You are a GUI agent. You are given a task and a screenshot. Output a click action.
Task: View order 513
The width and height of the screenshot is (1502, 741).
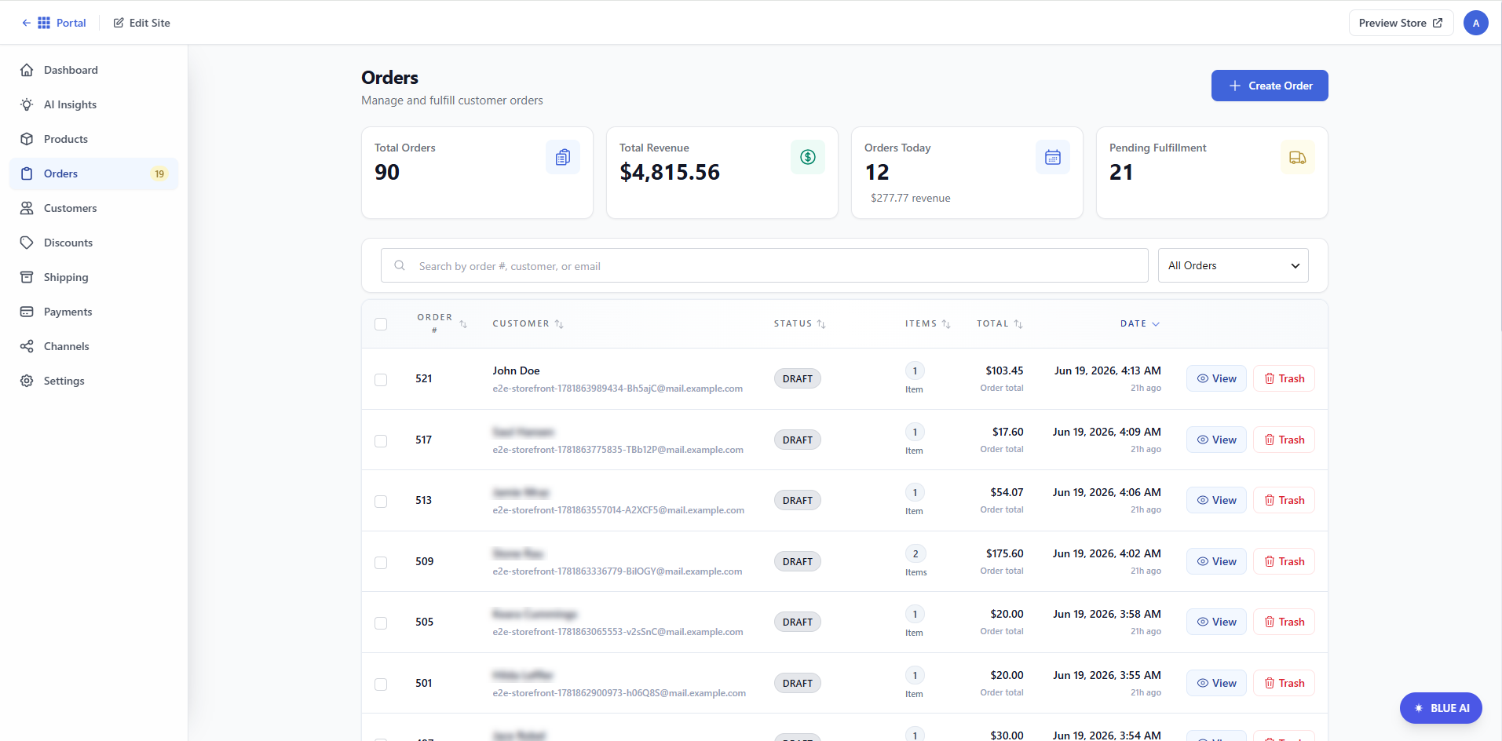pos(1216,500)
